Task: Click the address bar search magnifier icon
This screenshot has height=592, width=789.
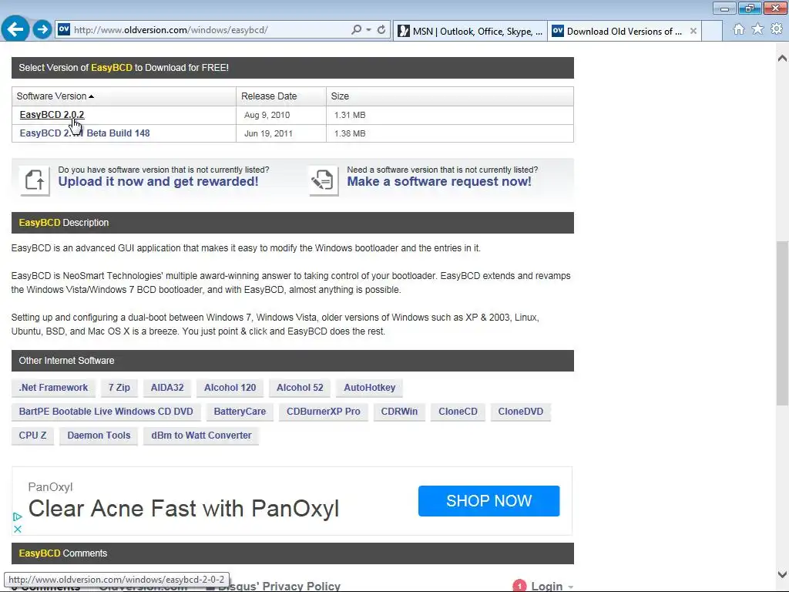Action: click(x=356, y=30)
